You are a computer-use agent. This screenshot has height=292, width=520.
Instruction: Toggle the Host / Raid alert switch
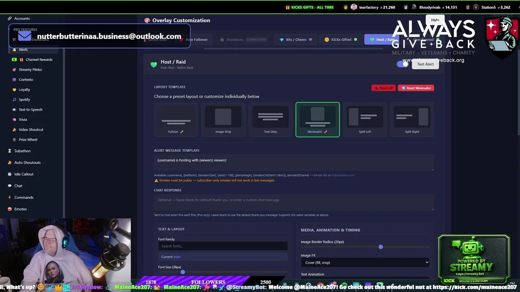click(x=403, y=64)
